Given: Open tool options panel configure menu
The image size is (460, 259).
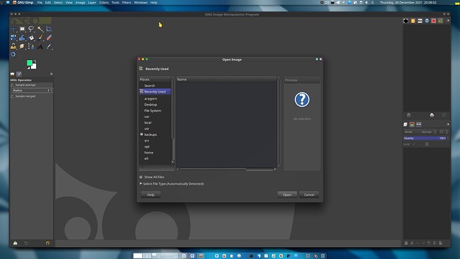Looking at the screenshot, I should (51, 74).
